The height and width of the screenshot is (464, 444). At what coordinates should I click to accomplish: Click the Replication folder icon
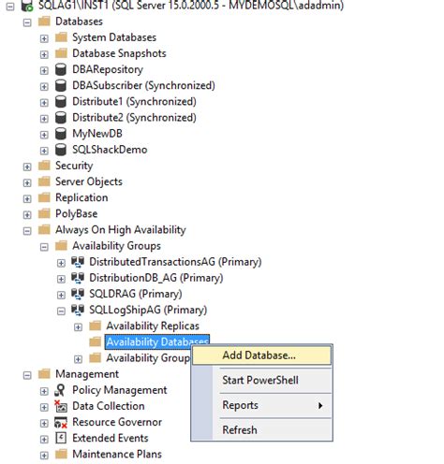(44, 197)
